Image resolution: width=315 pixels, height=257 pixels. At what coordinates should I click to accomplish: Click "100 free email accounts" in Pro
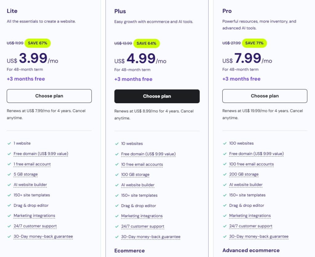click(251, 164)
